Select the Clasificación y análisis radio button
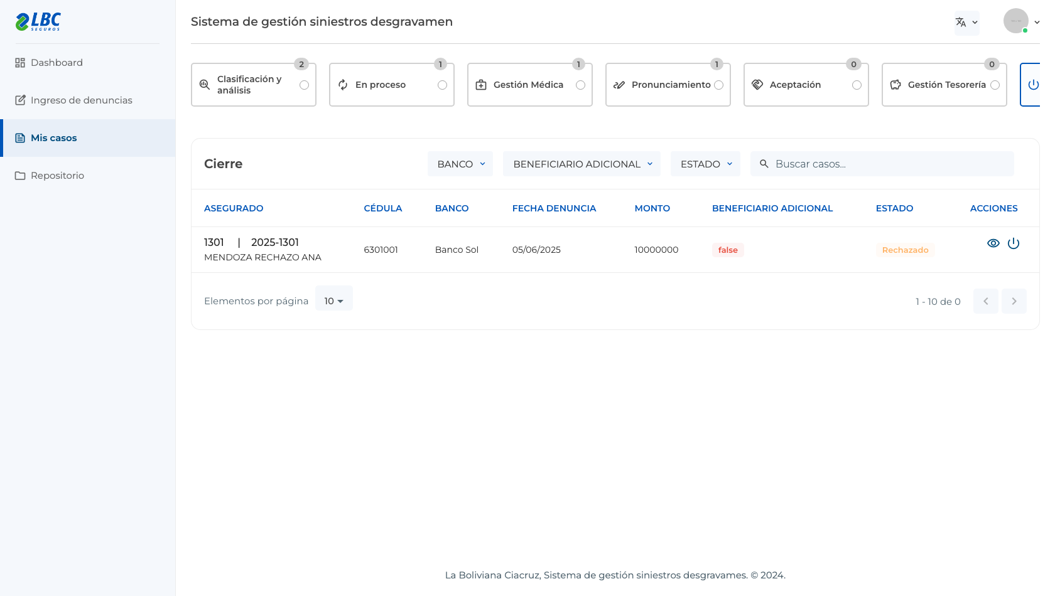Screen dimensions: 1055x596 (305, 85)
